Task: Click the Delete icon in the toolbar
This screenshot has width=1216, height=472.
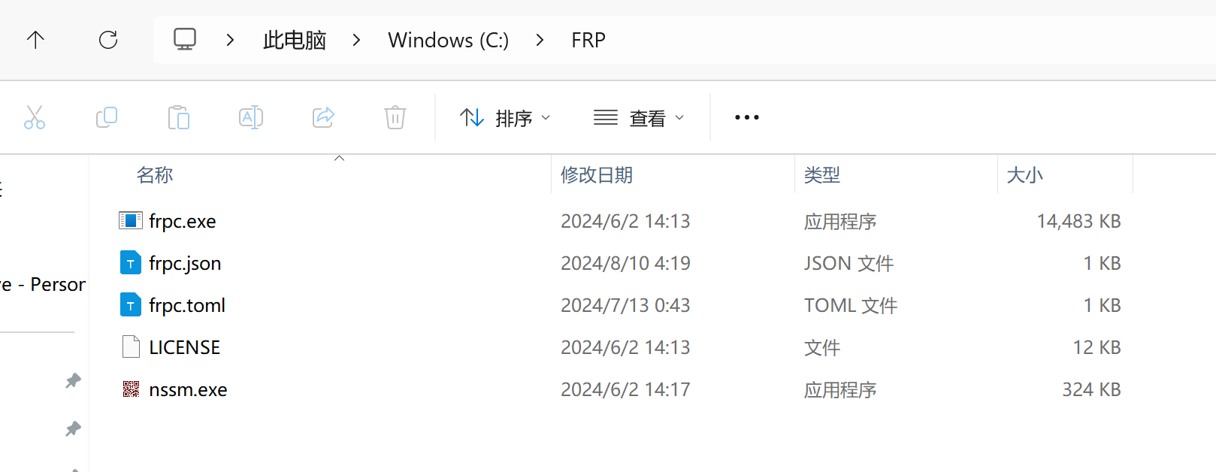Action: [395, 117]
